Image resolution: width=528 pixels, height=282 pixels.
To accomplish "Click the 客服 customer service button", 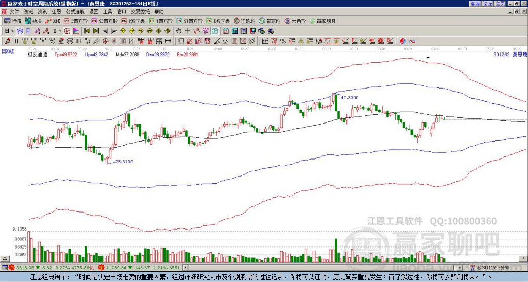I will tap(475, 4).
